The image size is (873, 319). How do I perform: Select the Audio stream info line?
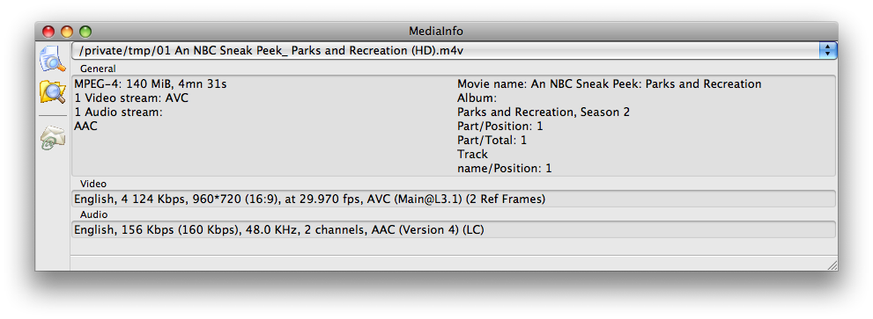pyautogui.click(x=454, y=229)
